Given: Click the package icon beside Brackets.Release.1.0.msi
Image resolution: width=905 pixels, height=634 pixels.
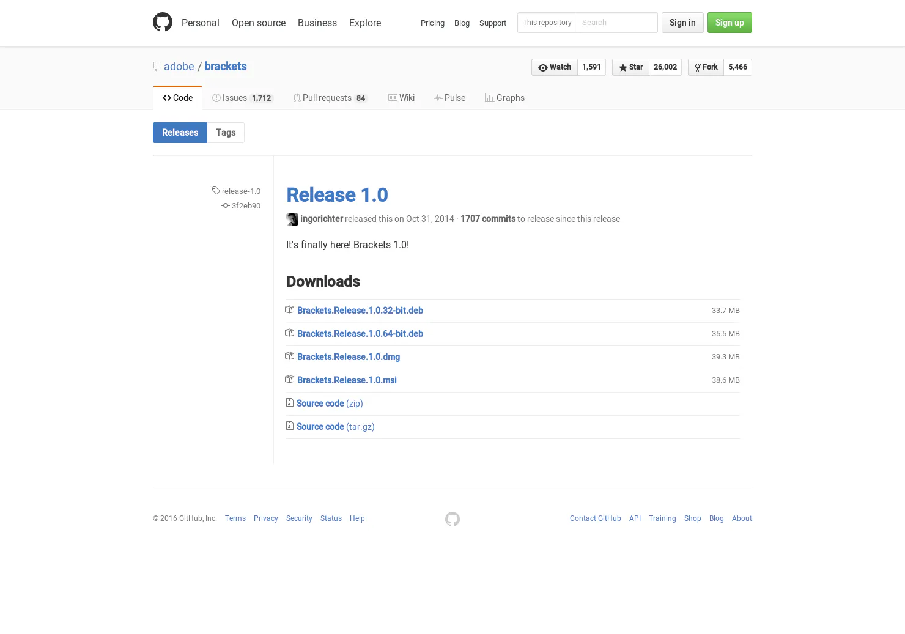Looking at the screenshot, I should point(290,380).
